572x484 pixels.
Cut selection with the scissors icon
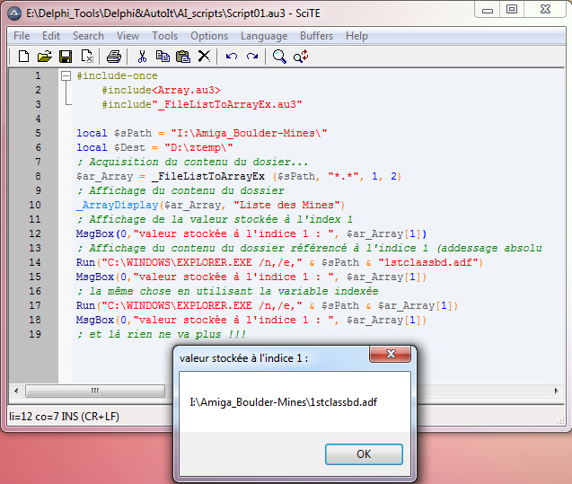click(142, 57)
